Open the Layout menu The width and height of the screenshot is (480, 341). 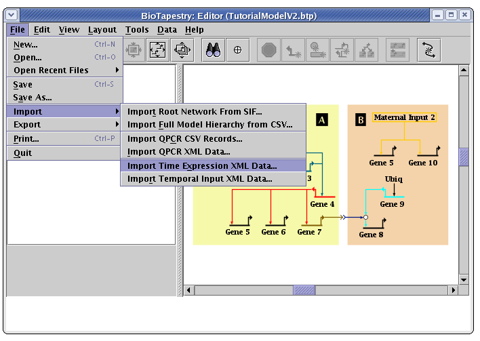[x=102, y=30]
